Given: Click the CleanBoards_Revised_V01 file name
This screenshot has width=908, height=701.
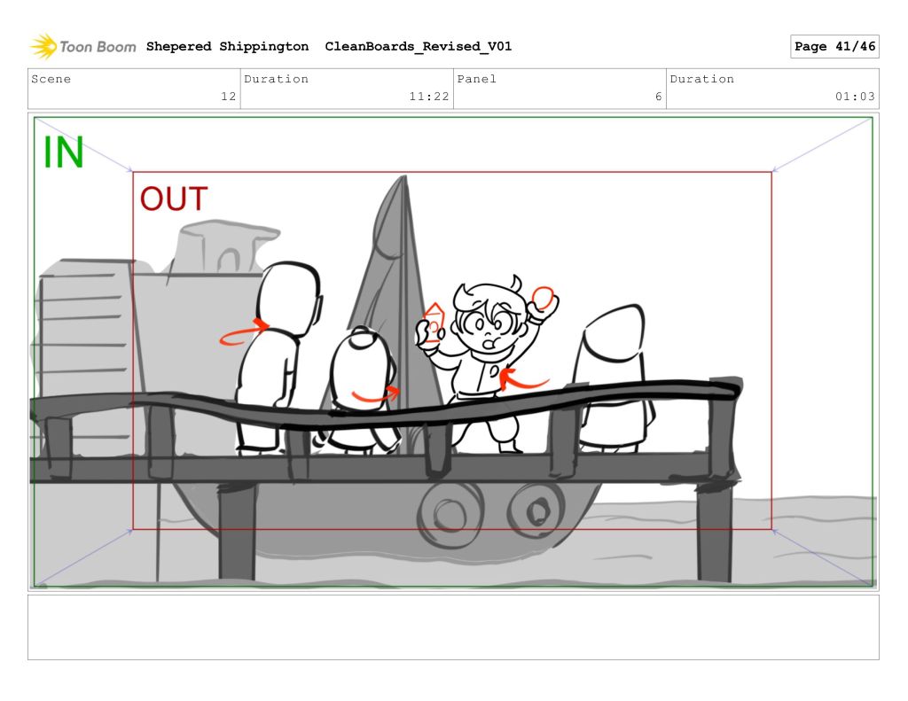Looking at the screenshot, I should [418, 47].
